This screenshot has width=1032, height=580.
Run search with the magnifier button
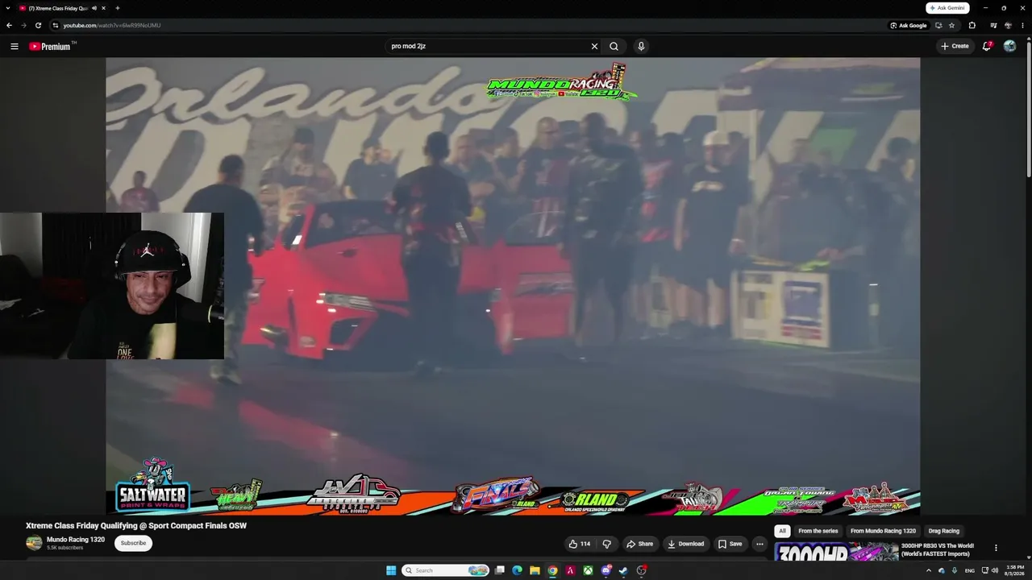click(x=614, y=46)
